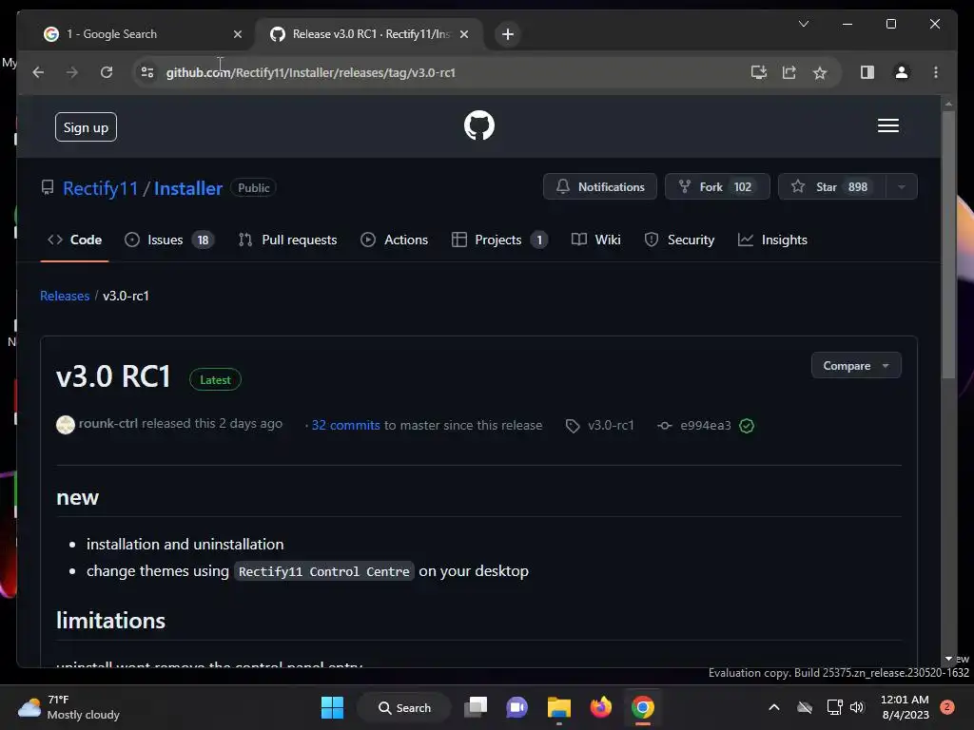Viewport: 974px width, 730px height.
Task: Reload the page
Action: pos(107,72)
